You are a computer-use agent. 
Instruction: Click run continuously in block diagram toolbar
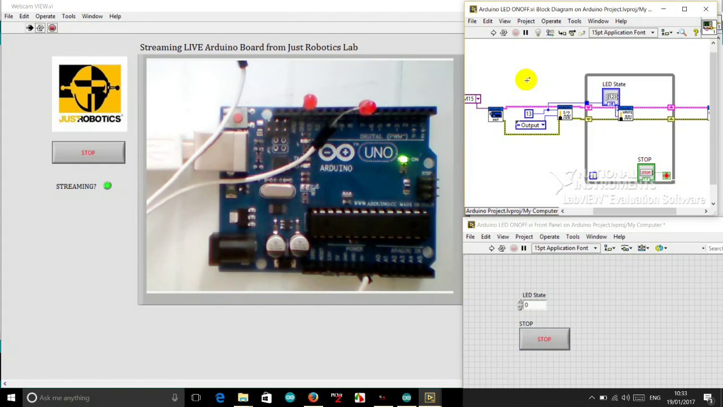point(504,33)
